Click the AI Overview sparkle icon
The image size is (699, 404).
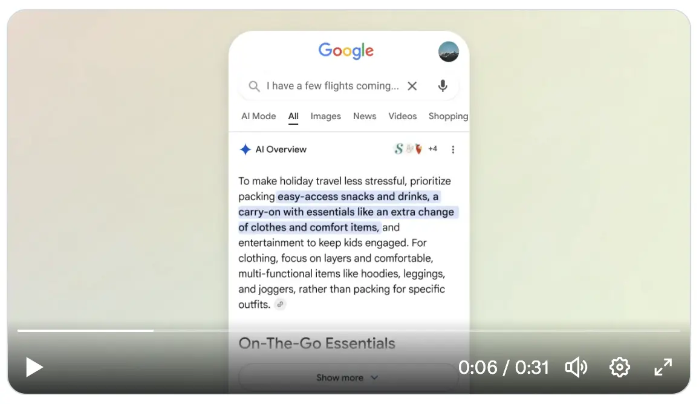pyautogui.click(x=245, y=149)
